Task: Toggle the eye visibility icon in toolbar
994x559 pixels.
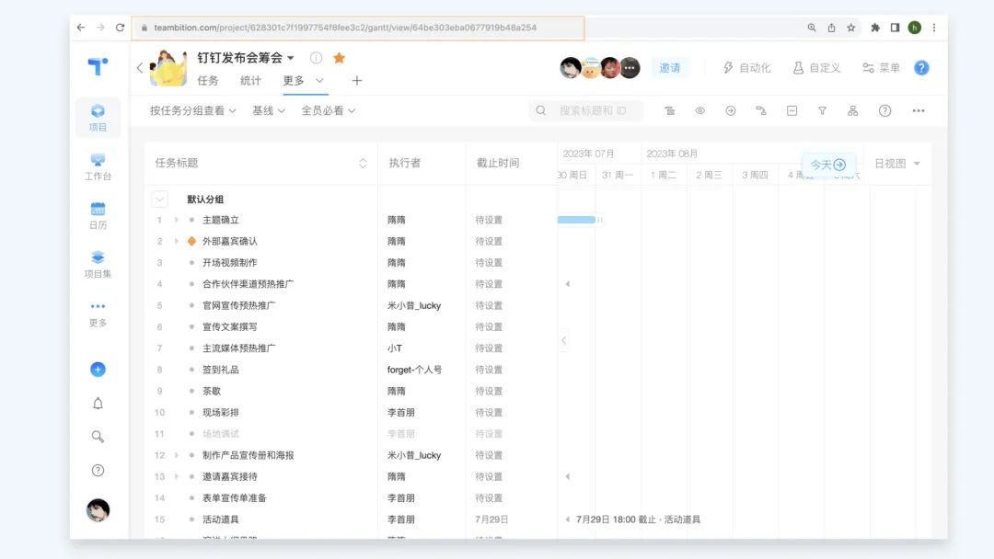Action: [699, 110]
